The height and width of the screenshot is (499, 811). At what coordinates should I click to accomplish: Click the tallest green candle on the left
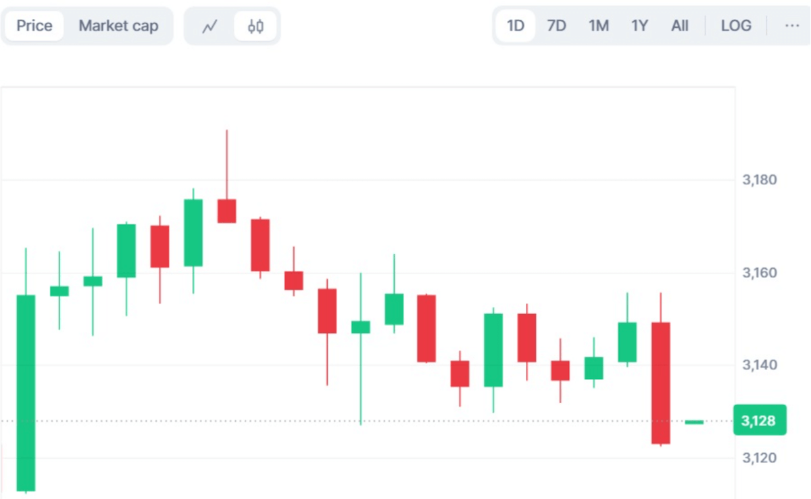pyautogui.click(x=25, y=392)
